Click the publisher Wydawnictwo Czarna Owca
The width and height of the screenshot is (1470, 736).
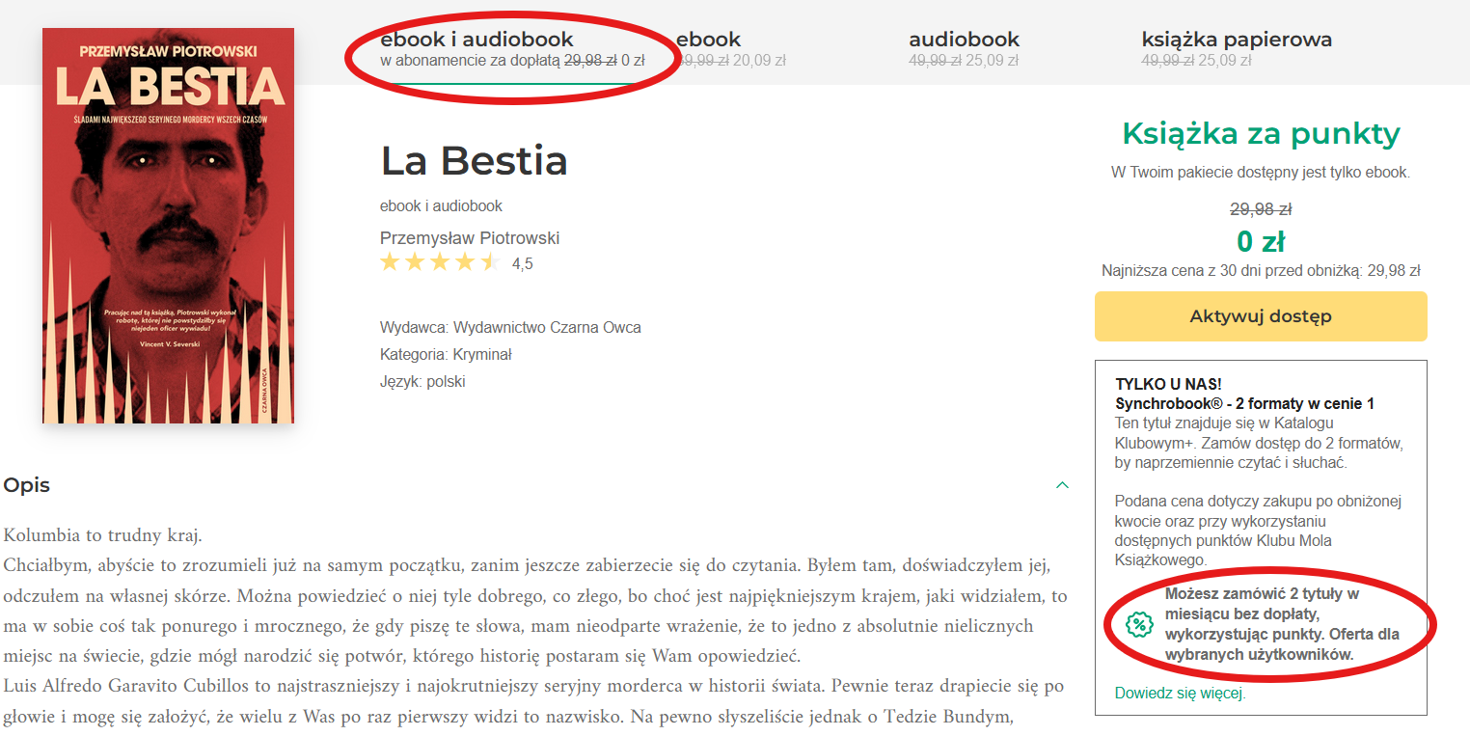click(547, 327)
